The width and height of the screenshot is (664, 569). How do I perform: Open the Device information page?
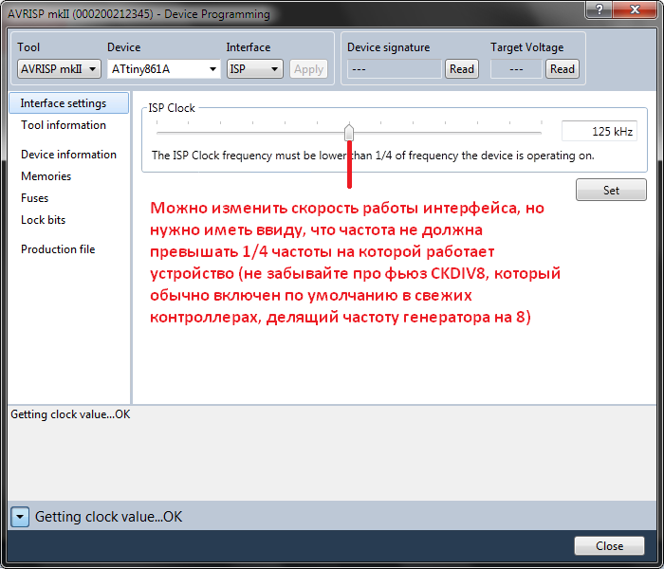(x=68, y=154)
